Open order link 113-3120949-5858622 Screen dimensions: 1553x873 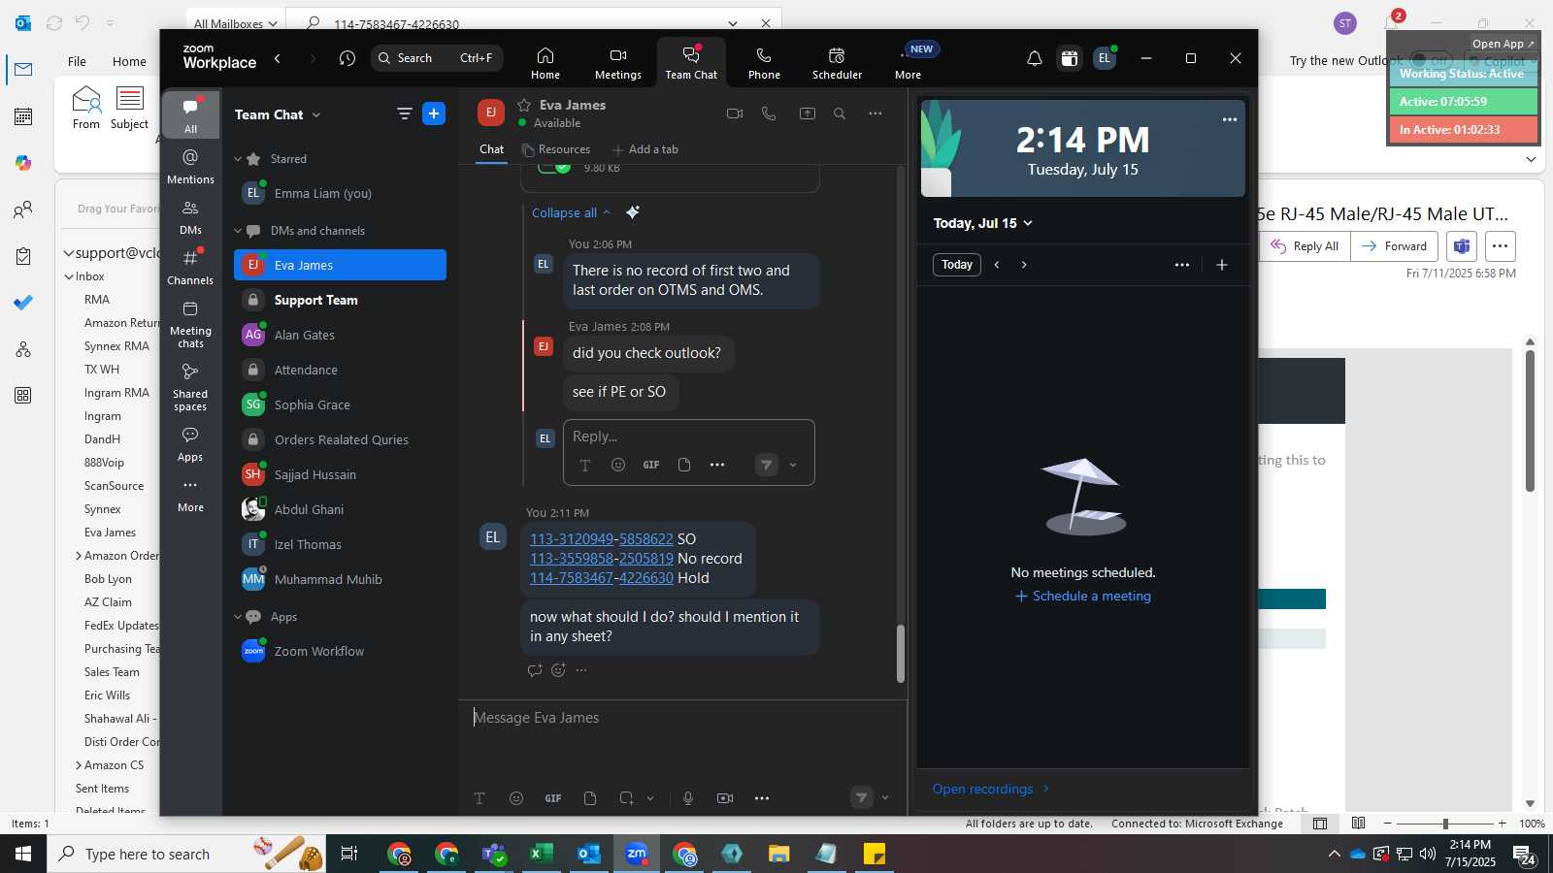602,539
